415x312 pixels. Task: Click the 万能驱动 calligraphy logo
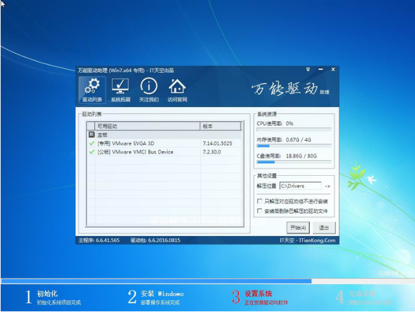[290, 89]
